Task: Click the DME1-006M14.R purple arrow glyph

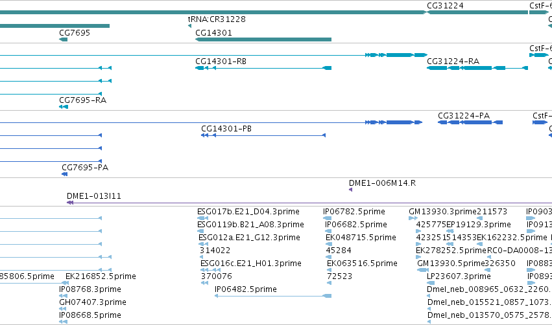Action: point(351,190)
